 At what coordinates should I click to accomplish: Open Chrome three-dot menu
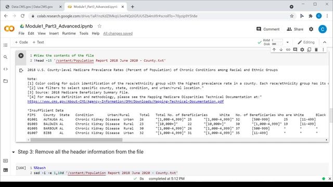pyautogui.click(x=327, y=16)
